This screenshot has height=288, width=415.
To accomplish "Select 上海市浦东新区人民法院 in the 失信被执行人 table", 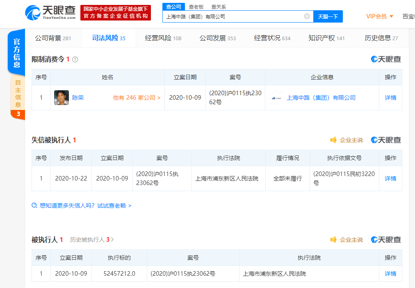I will pos(227,178).
